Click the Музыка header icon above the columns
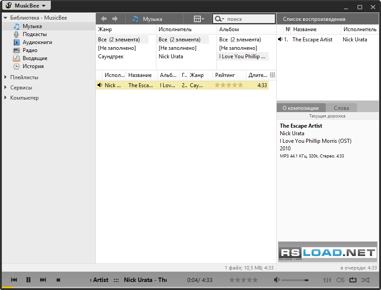381x290 pixels. pyautogui.click(x=135, y=19)
